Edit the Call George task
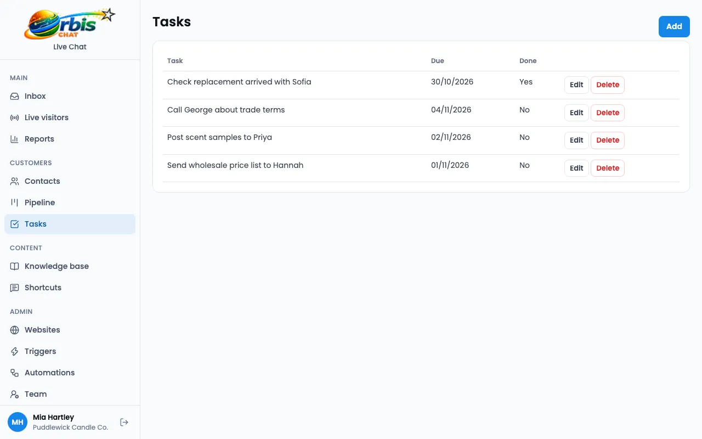 tap(576, 112)
